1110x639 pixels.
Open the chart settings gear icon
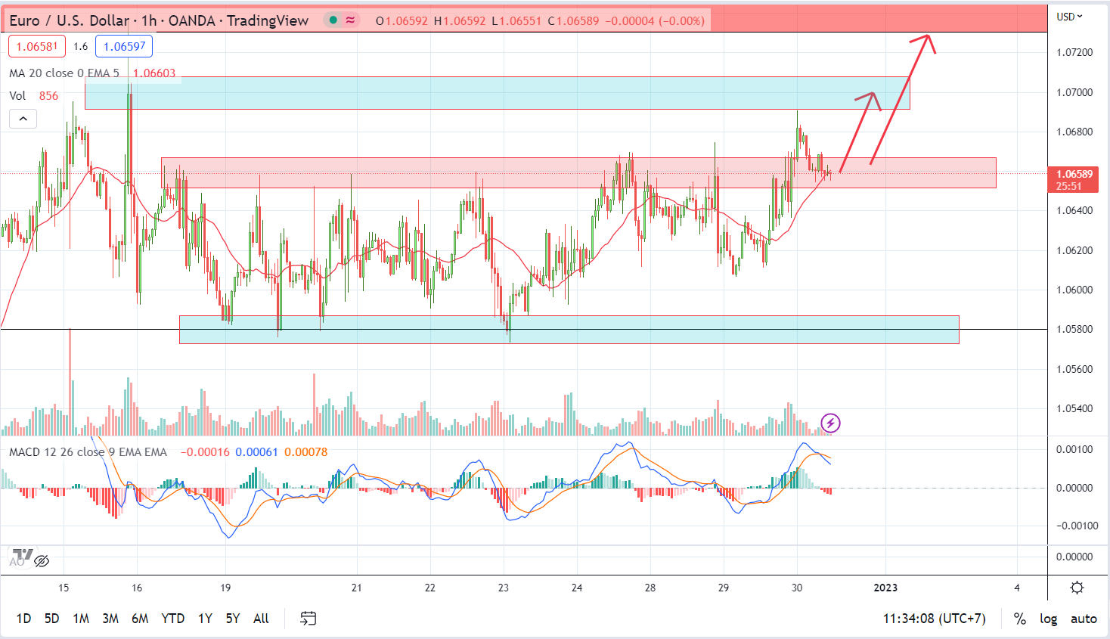coord(1077,588)
